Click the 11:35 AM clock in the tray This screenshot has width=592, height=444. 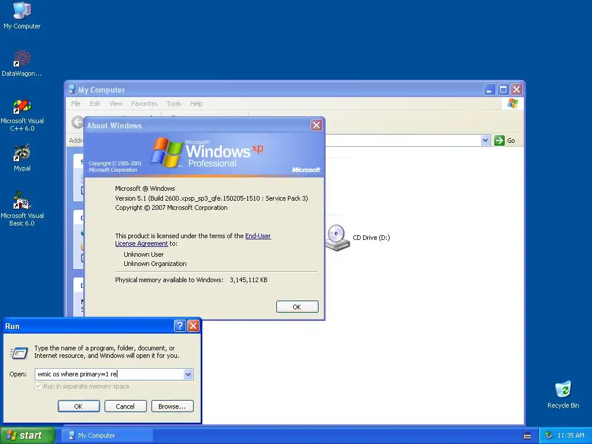pos(571,435)
